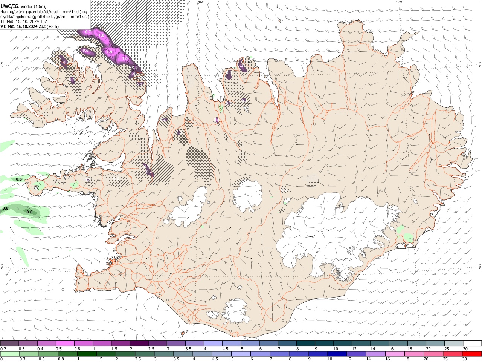This screenshot has height=362, width=482.
Task: Pick the navy blue 10 swatch in lower legend
Action: click(337, 354)
